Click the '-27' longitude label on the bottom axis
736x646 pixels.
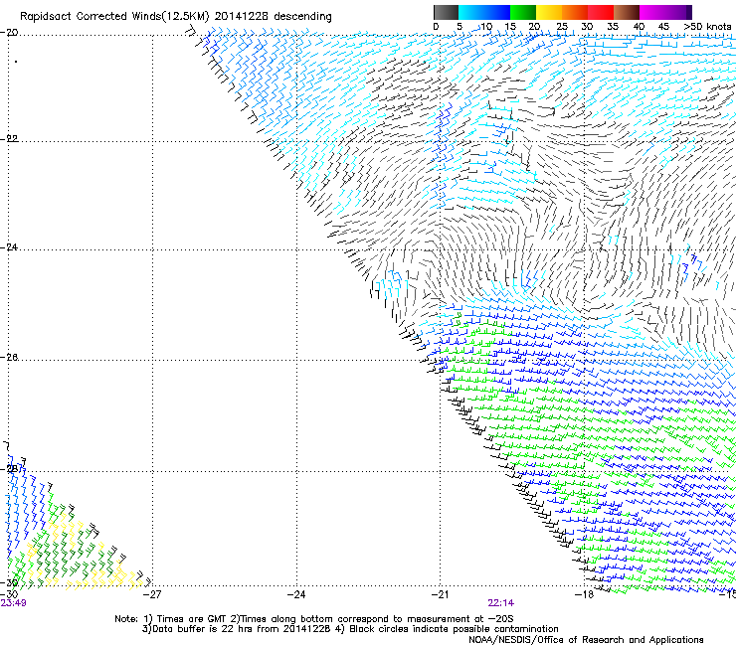pos(152,594)
